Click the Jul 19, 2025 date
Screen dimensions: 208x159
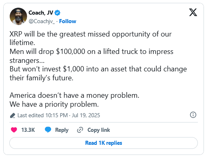click(x=86, y=115)
